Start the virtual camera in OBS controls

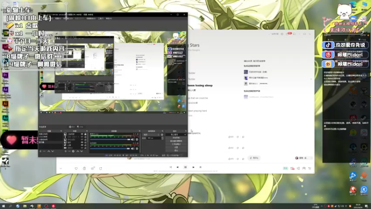[x=176, y=141]
